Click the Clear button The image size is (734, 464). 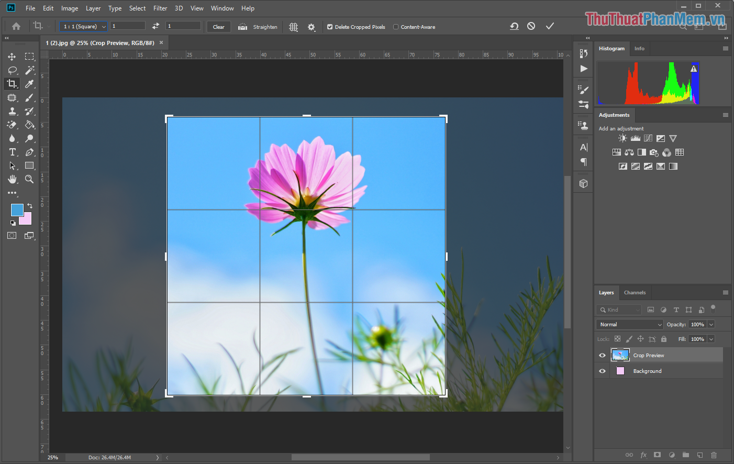pos(218,27)
